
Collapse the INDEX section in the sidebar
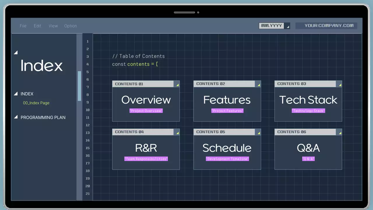(16, 94)
